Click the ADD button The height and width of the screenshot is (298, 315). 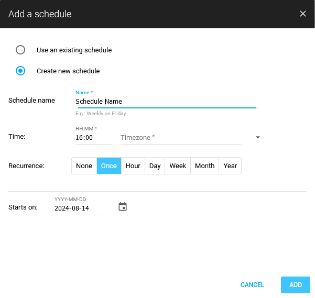click(x=296, y=285)
